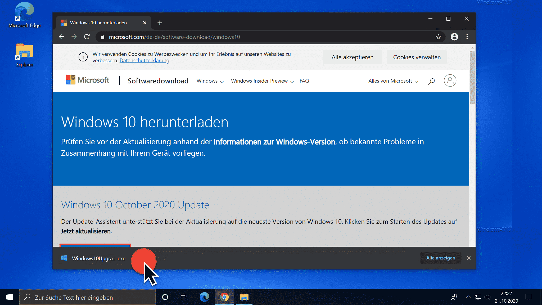The width and height of the screenshot is (542, 305).
Task: Open the notification center icon
Action: coord(529,297)
